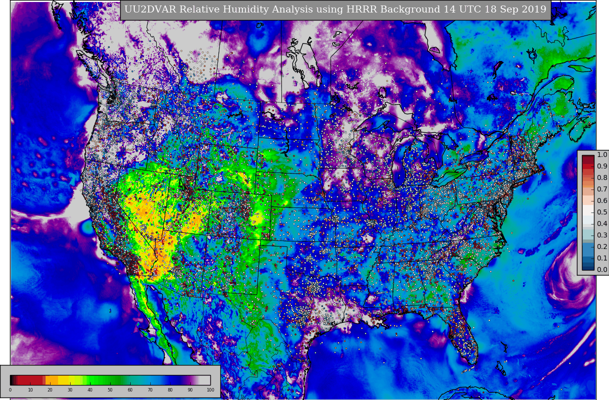This screenshot has height=400, width=609.
Task: Pick the dark red top of right colorbar
Action: 588,159
